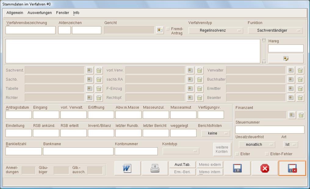Click trash icon for Ermittler row
The width and height of the screenshot is (310, 189).
click(300, 88)
